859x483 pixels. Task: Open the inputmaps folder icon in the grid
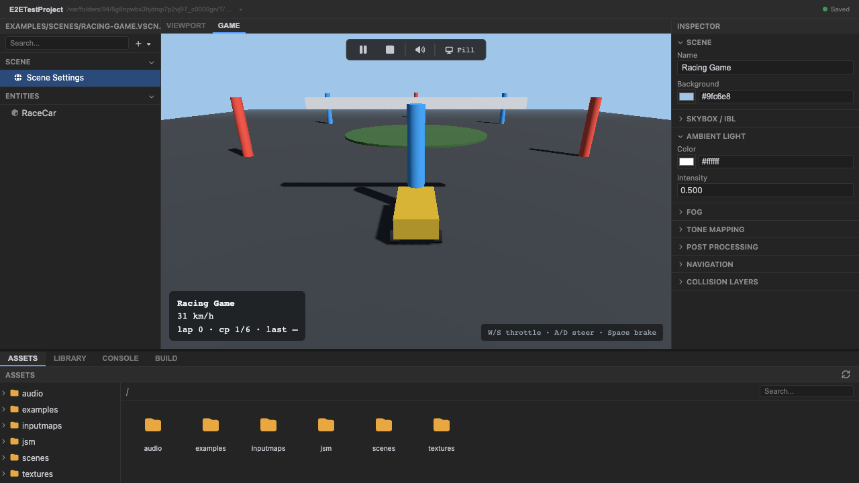268,425
